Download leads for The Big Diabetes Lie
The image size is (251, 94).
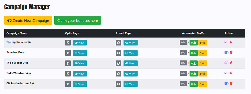point(194,43)
